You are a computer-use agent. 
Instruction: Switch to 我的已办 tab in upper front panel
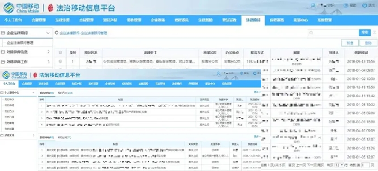click(x=65, y=93)
